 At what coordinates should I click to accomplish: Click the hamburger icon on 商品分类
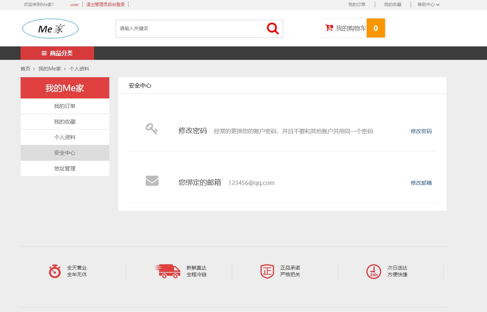44,53
